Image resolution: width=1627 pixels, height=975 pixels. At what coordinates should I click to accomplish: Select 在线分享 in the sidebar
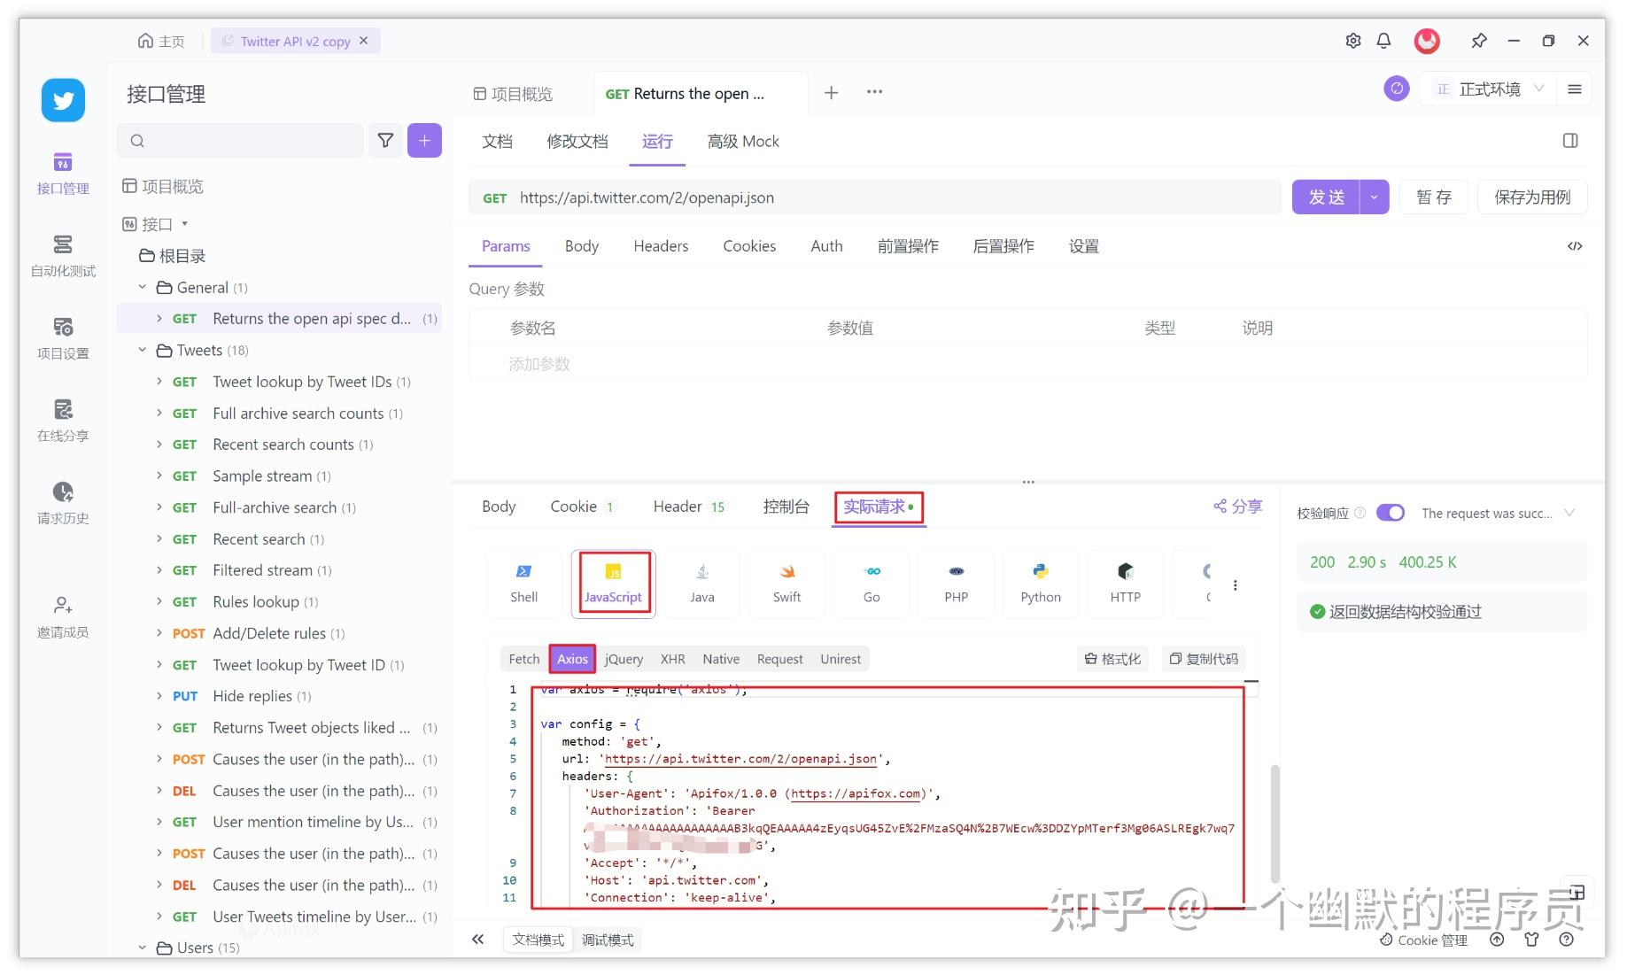click(62, 421)
